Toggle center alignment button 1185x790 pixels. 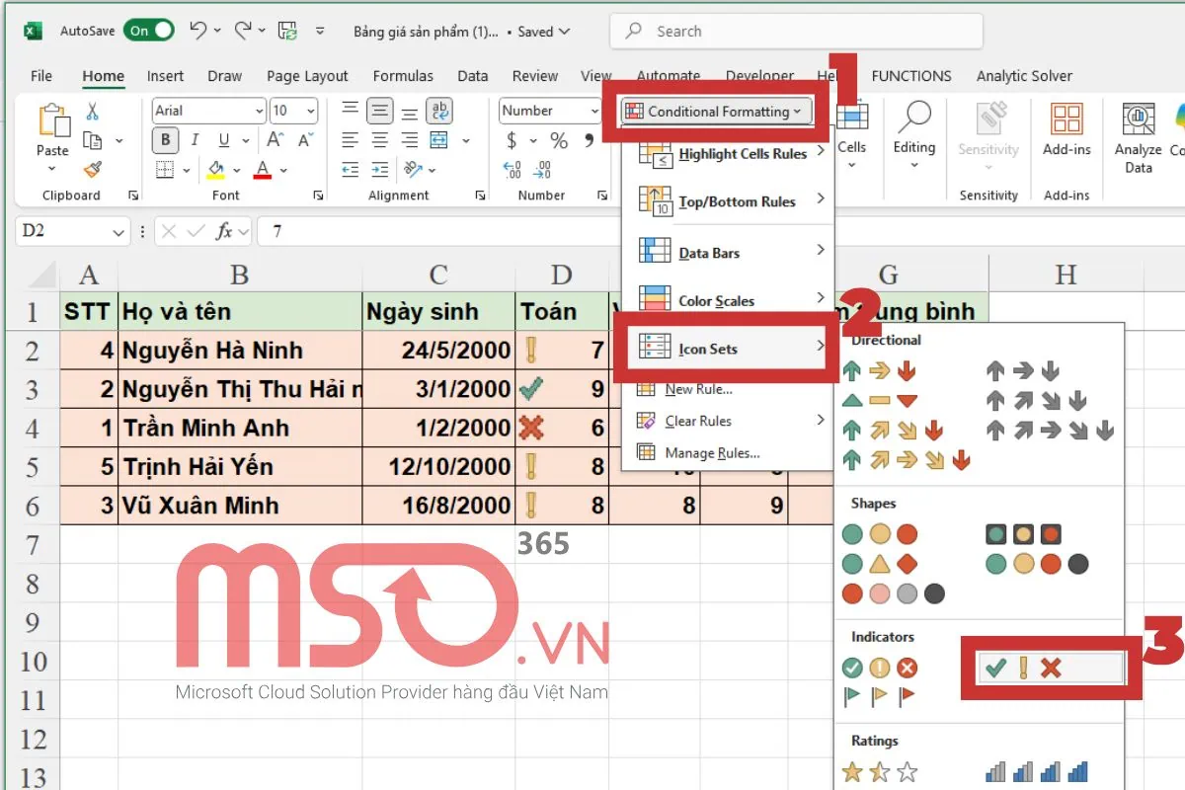380,140
